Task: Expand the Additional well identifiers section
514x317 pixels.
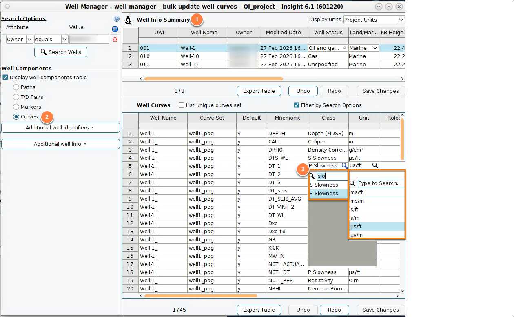Action: click(x=60, y=128)
